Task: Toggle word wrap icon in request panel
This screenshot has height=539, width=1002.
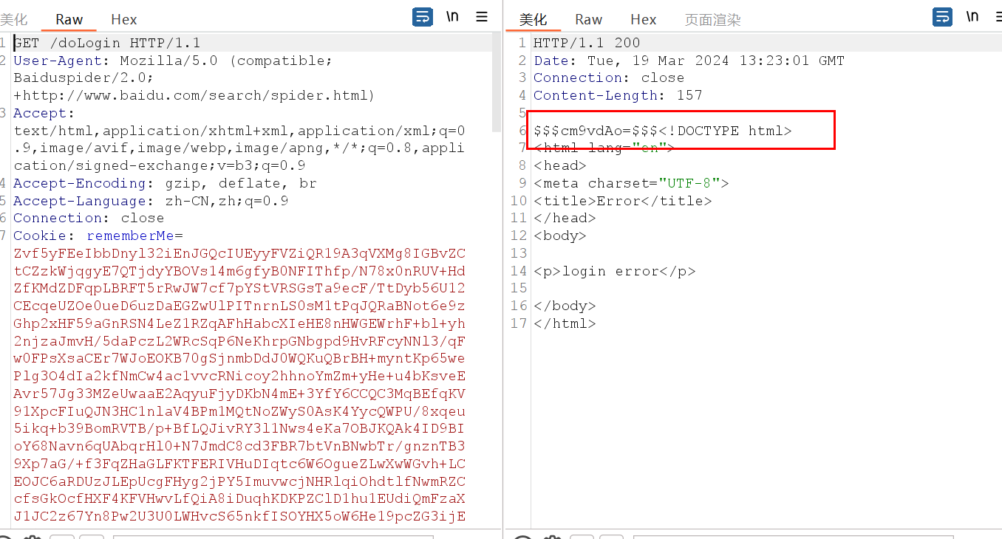Action: pos(423,17)
